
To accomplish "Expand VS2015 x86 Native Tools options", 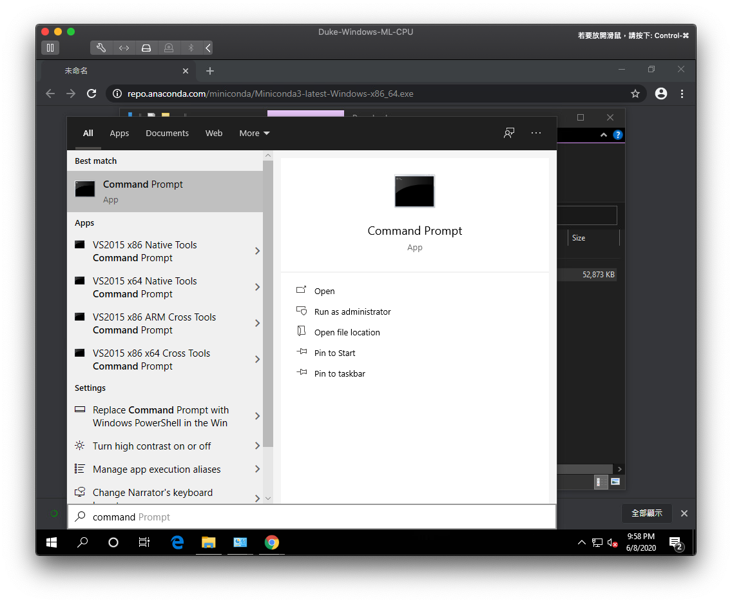I will pos(257,251).
